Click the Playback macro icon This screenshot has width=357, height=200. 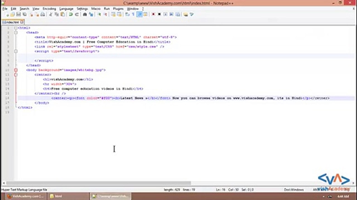point(165,14)
